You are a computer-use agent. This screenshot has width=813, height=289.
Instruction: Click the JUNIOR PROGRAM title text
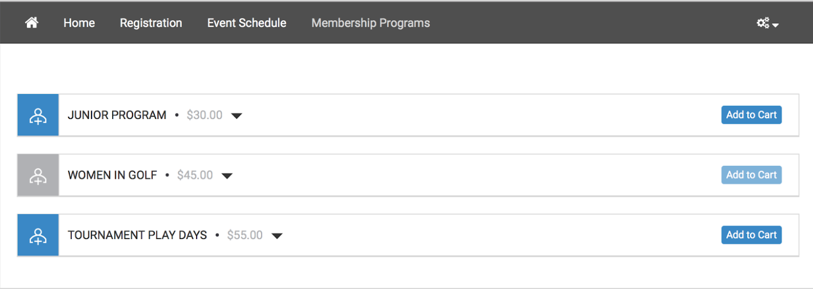(x=117, y=115)
